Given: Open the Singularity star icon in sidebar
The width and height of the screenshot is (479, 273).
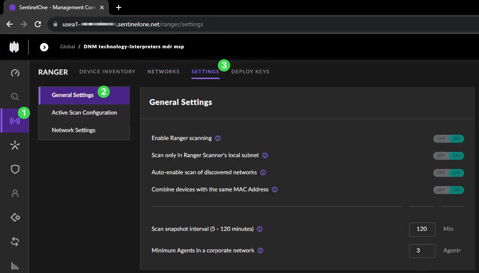Looking at the screenshot, I should click(x=15, y=145).
